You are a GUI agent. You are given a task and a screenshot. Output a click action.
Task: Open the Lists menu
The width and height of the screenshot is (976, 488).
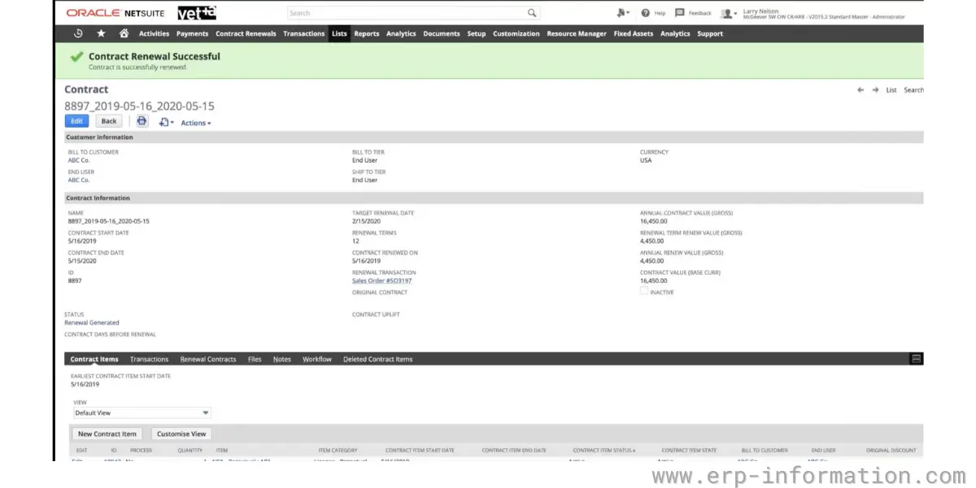(x=339, y=33)
